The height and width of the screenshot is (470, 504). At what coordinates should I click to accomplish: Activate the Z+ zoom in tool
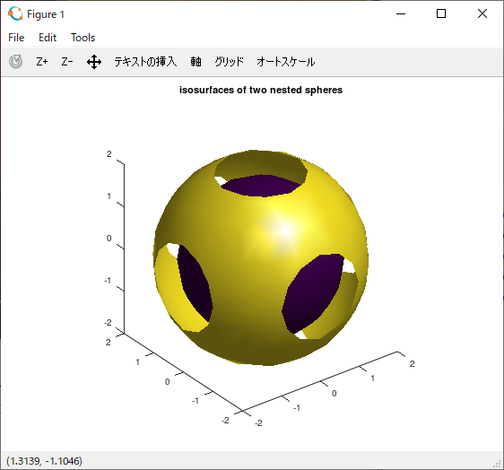pyautogui.click(x=42, y=61)
